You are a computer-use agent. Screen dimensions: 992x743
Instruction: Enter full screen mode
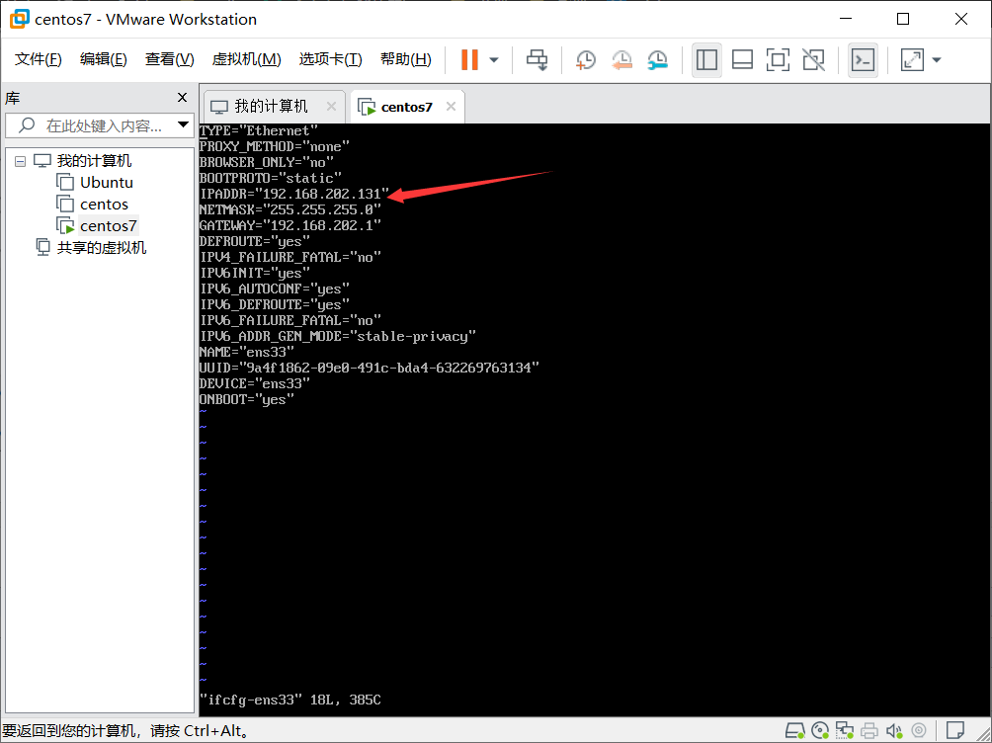coord(778,60)
